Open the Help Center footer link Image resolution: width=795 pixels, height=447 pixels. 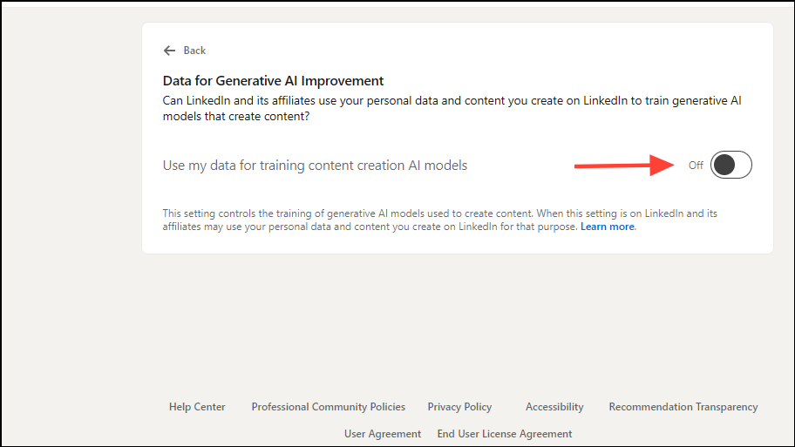197,407
